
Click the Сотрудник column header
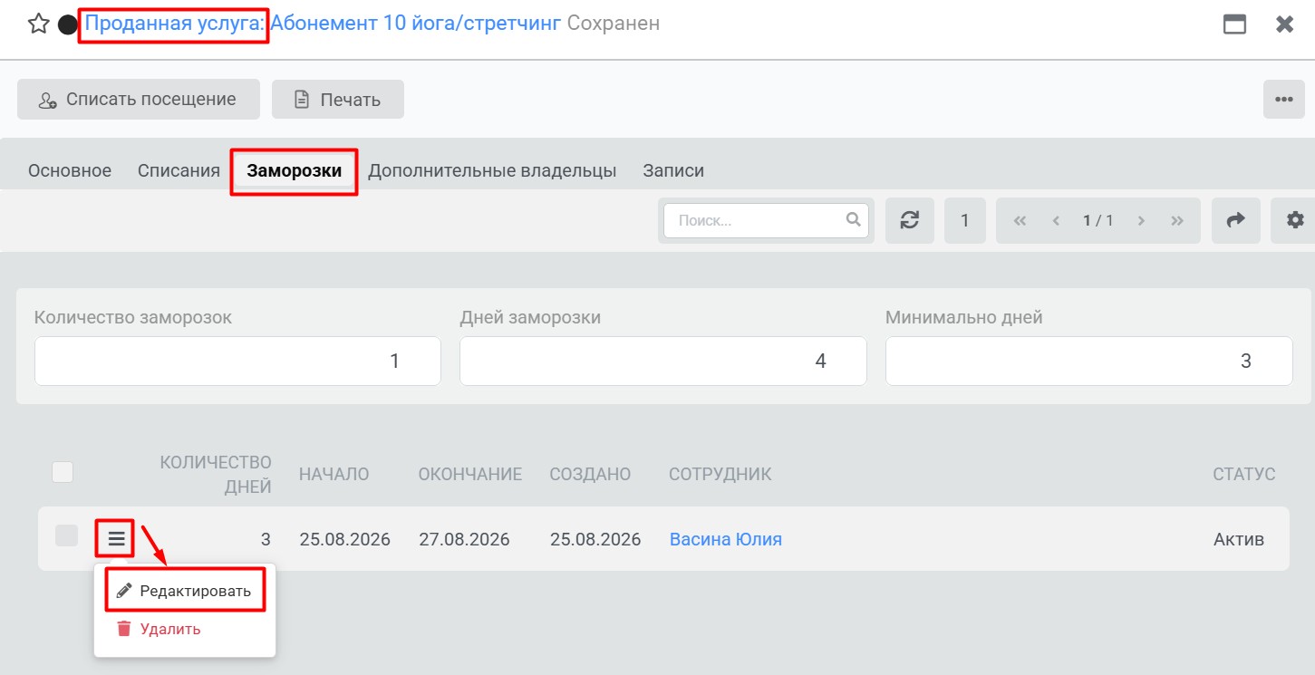click(x=720, y=475)
